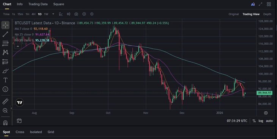
Task: Open the Trading Data tab
Action: [38, 4]
